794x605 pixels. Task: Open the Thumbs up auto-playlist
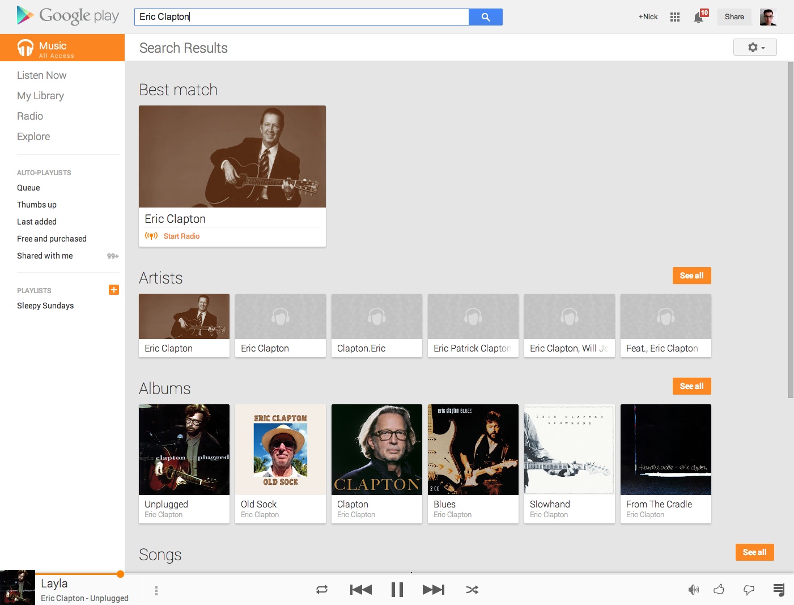tap(37, 205)
